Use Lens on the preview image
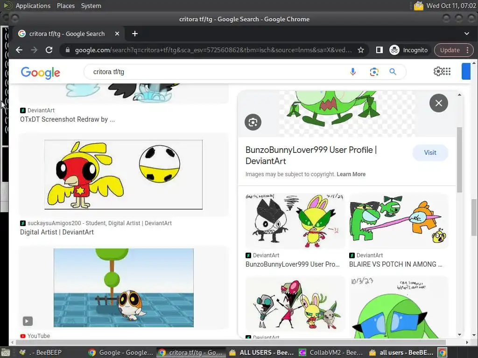 pyautogui.click(x=253, y=122)
